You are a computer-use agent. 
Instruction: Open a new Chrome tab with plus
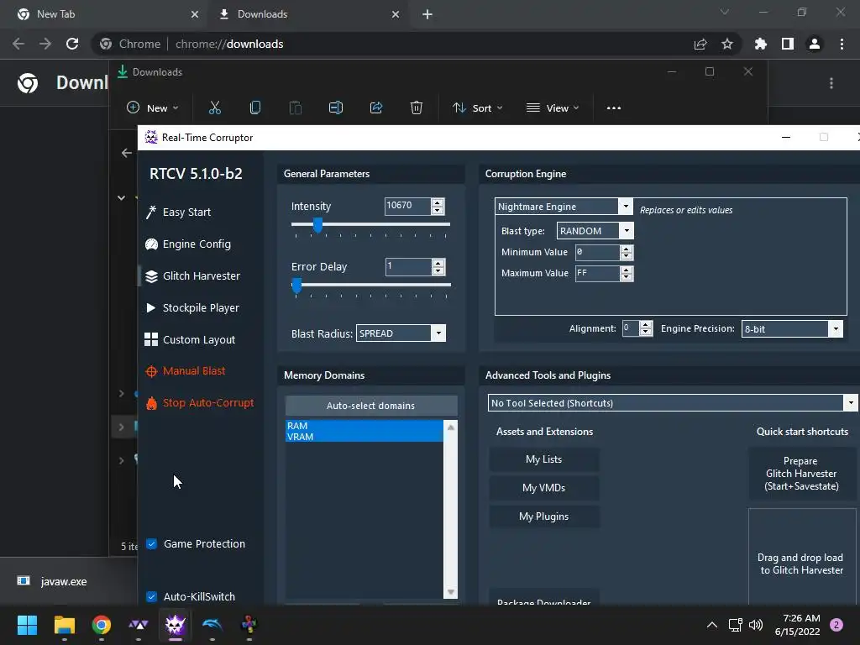427,14
